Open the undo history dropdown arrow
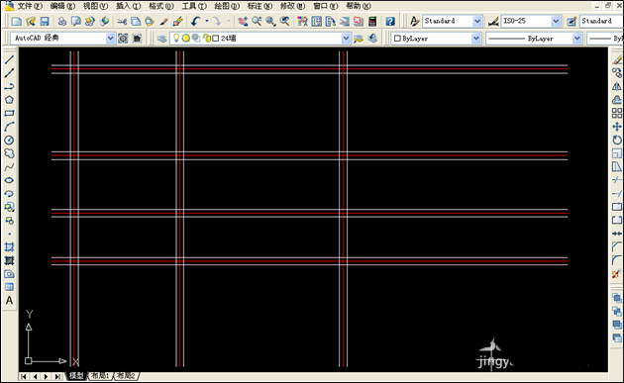This screenshot has width=624, height=383. click(x=207, y=21)
